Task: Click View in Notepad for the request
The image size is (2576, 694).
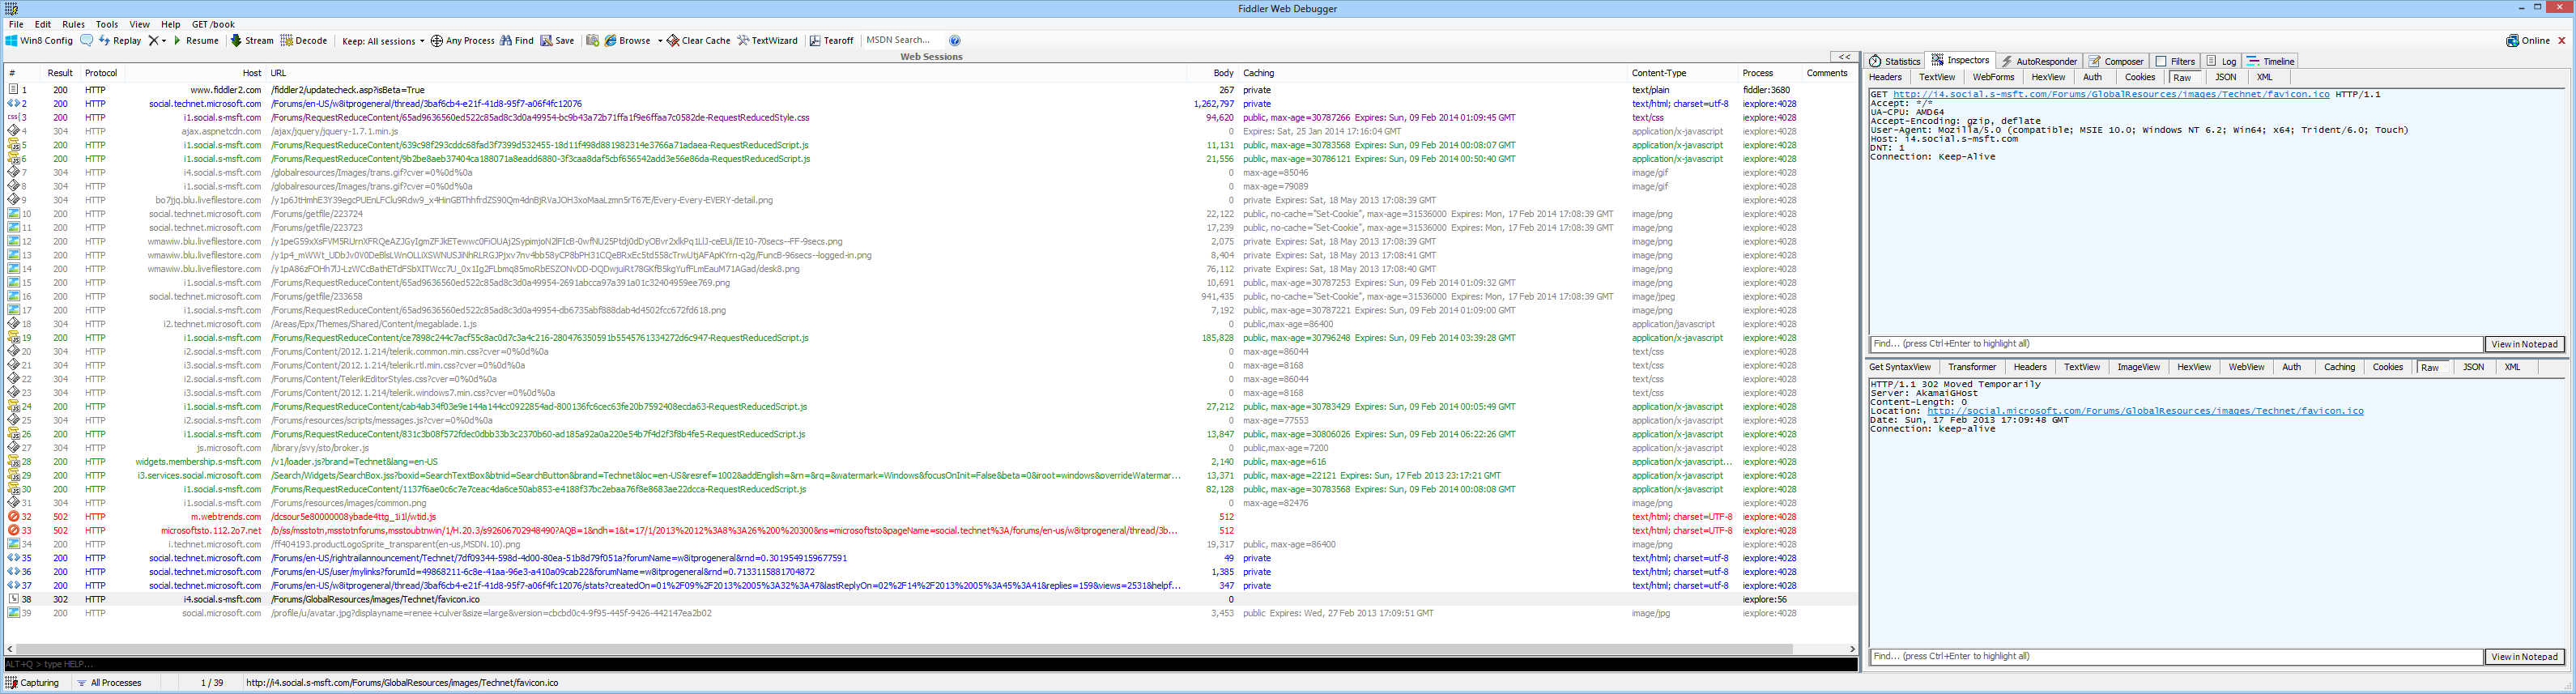Action: 2524,344
